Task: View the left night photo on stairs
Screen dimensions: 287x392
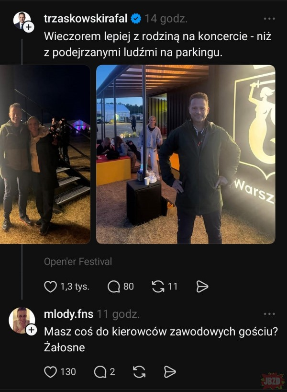Action: coord(45,154)
